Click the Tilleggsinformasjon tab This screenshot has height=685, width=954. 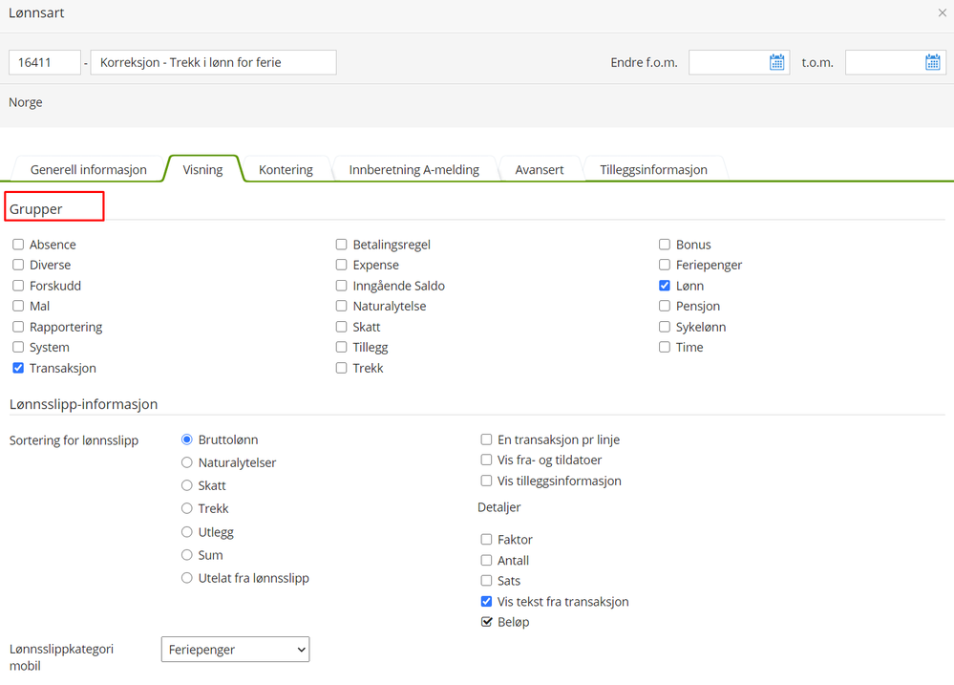pos(653,169)
